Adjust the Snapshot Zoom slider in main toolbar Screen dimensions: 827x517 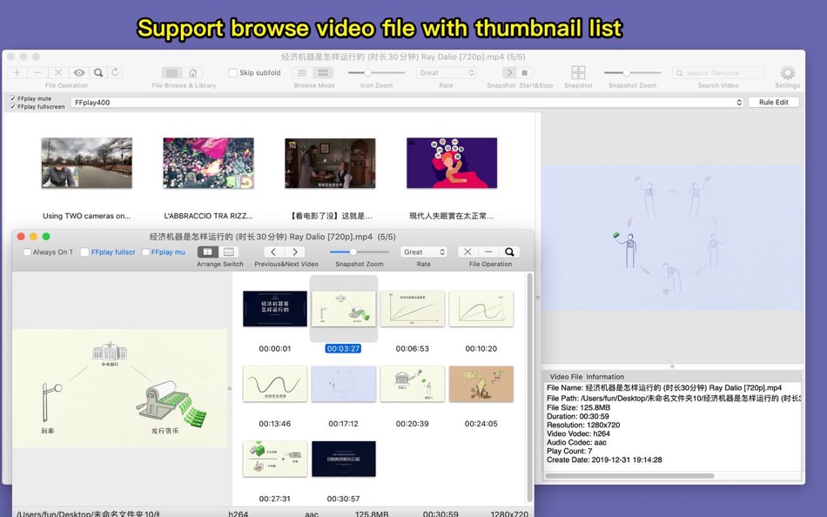click(x=632, y=73)
